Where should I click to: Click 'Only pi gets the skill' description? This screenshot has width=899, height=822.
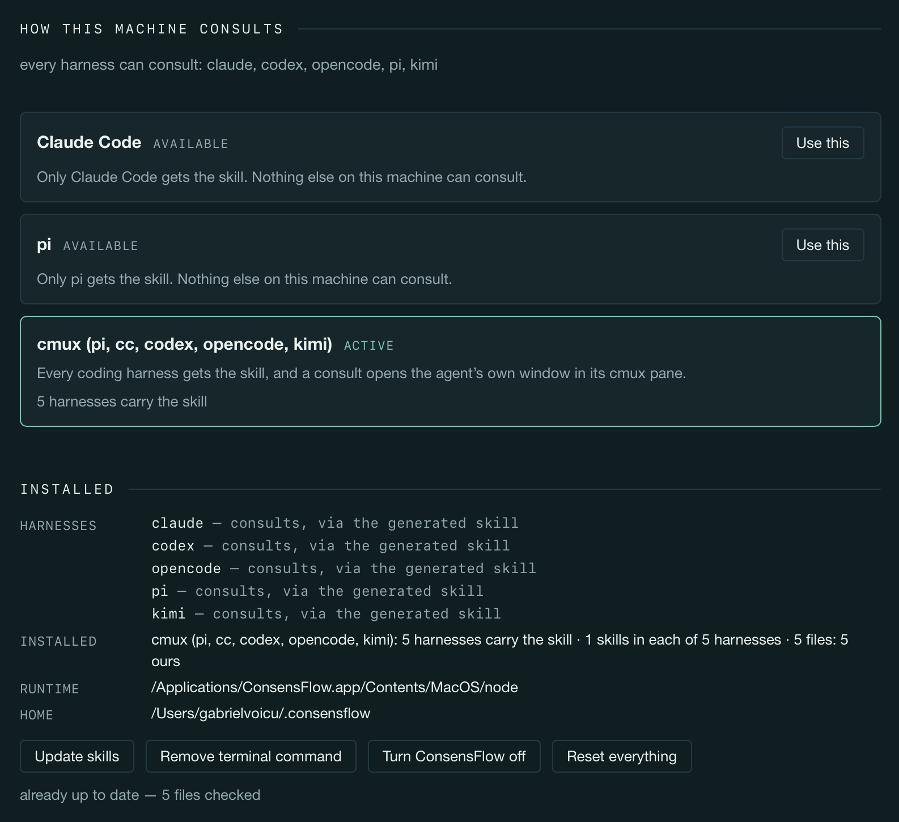pyautogui.click(x=244, y=279)
